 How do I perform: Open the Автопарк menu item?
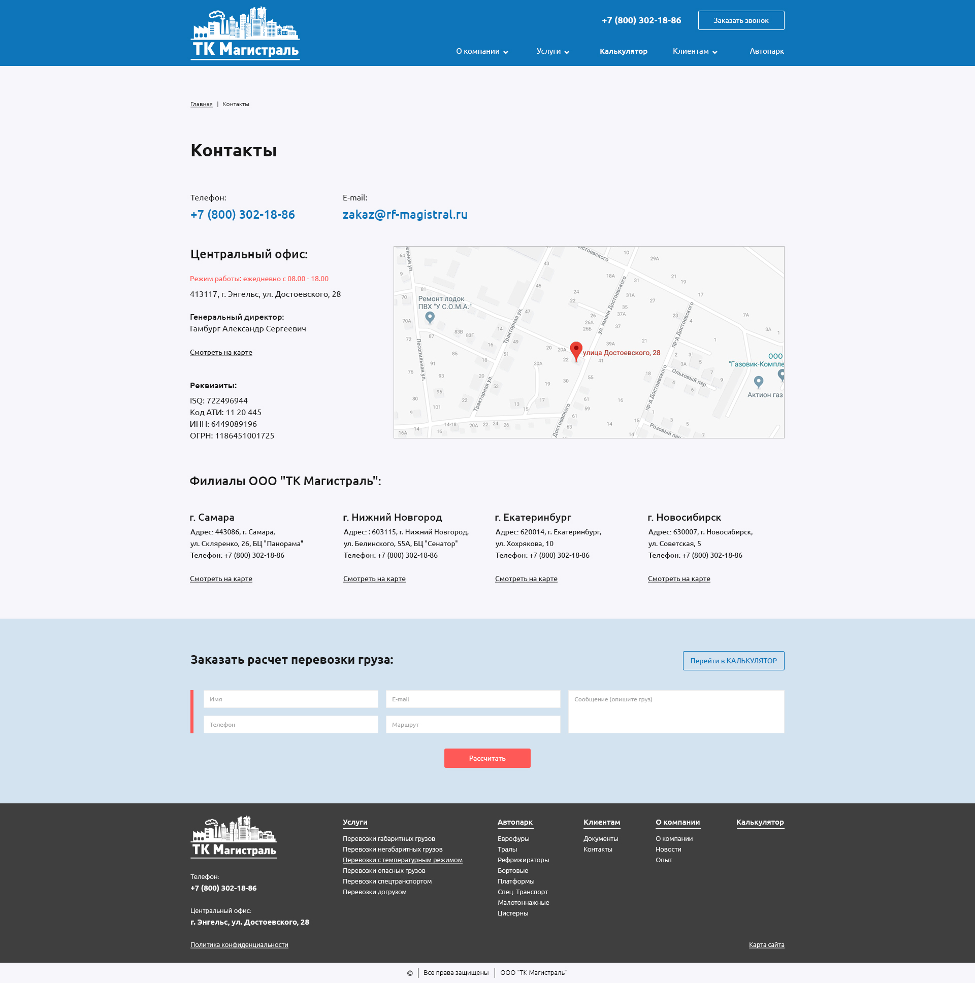(x=766, y=51)
